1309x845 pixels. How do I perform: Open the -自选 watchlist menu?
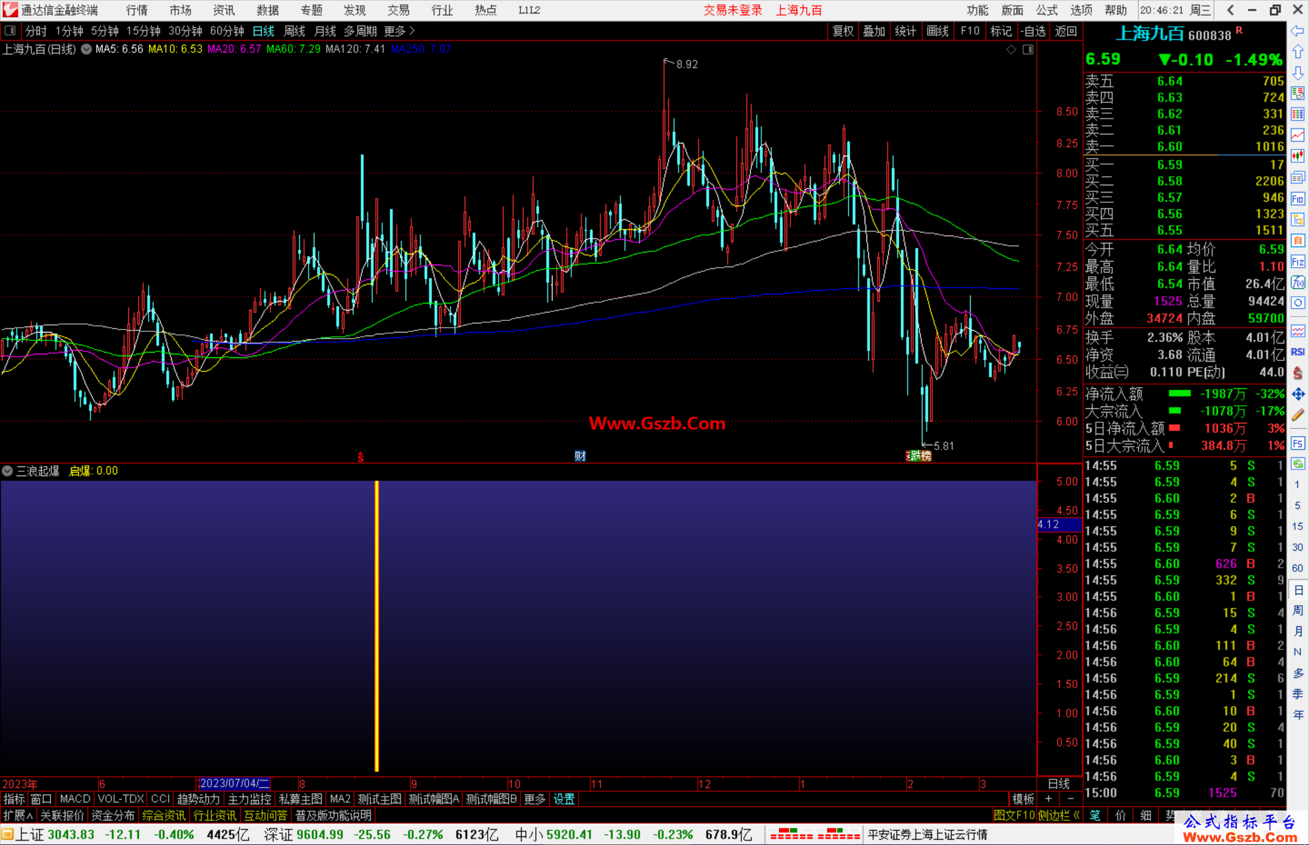point(1033,31)
